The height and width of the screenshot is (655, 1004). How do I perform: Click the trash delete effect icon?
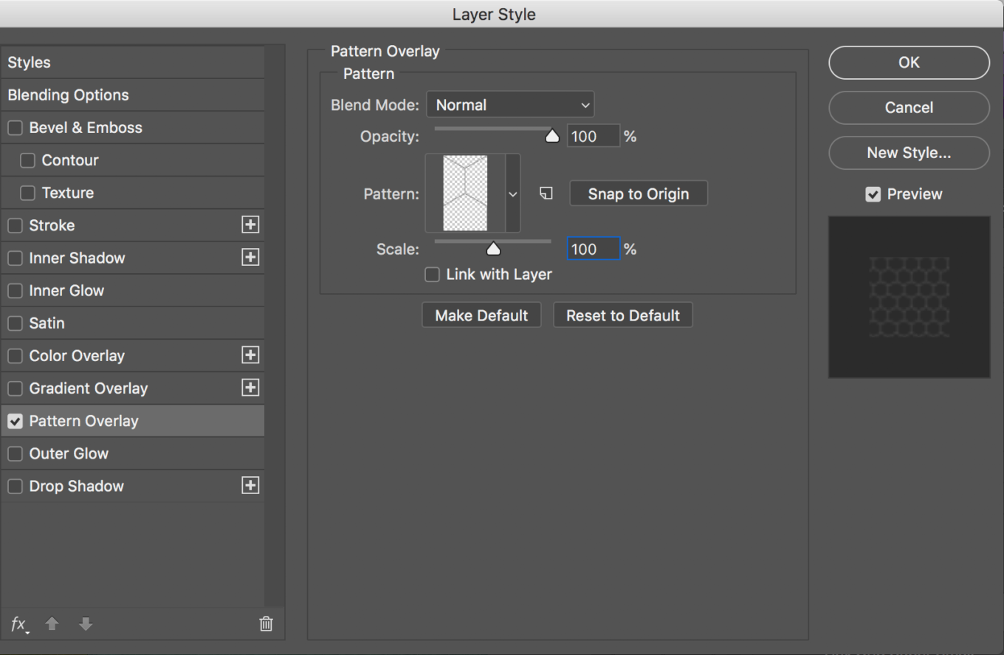[266, 624]
